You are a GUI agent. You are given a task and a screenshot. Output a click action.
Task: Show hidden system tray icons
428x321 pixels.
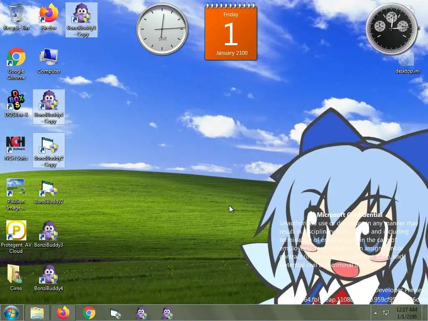coord(376,313)
